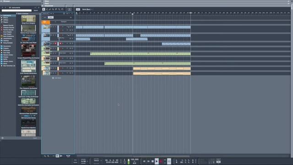Screen dimensions: 293x165
Task: Select Redrum Drum Computer device thumbnail
Action: (x=28, y=28)
